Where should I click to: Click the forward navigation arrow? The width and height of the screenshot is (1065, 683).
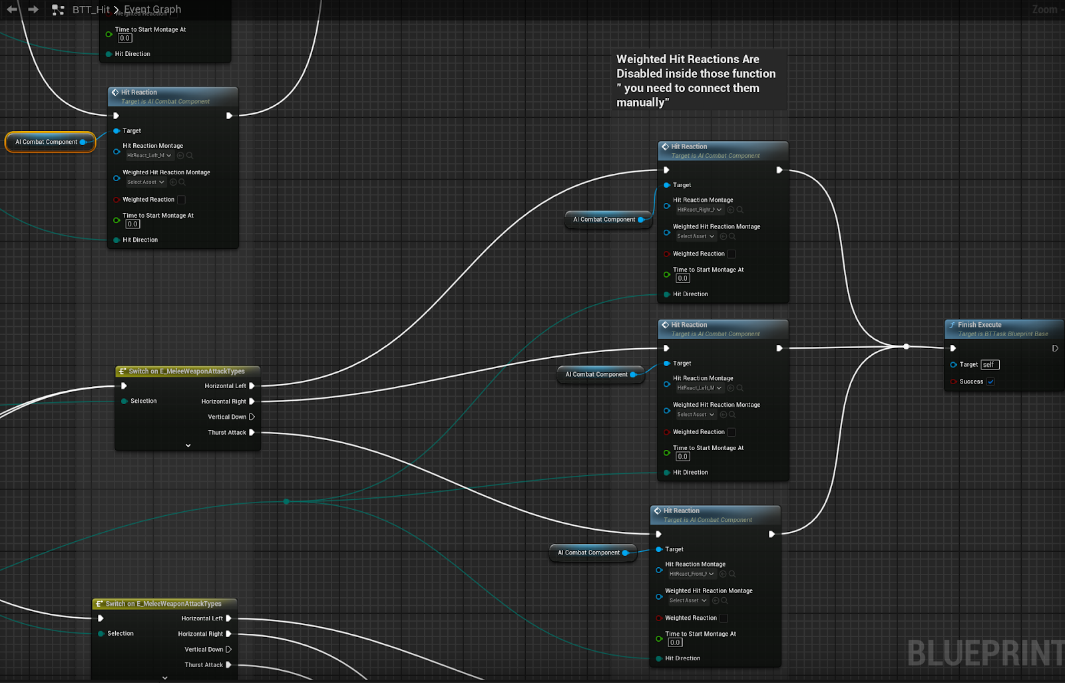pyautogui.click(x=33, y=9)
